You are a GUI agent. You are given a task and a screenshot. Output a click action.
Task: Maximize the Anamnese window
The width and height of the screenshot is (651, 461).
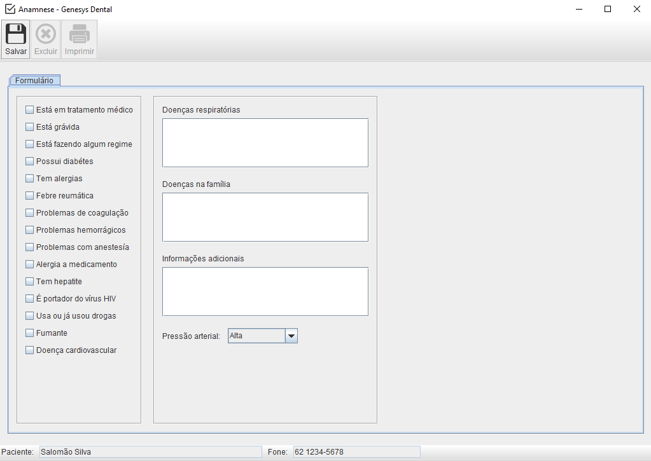point(608,10)
